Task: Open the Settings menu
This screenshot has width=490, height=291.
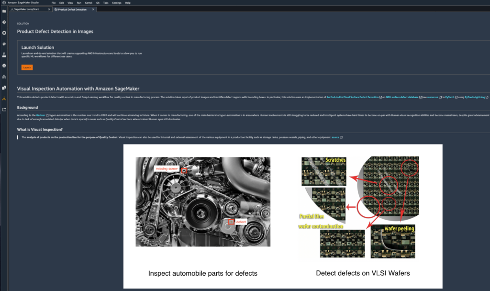Action: 117,3
